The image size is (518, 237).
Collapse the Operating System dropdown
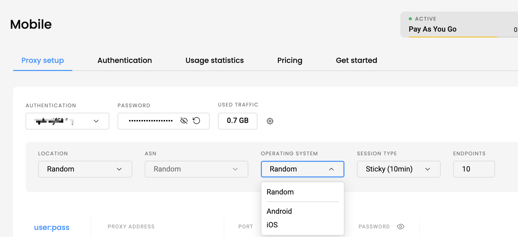pos(303,169)
